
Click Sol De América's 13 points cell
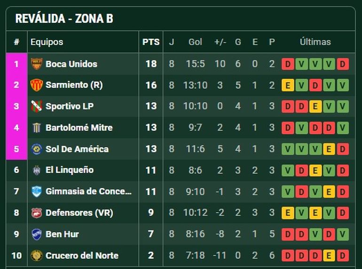[151, 149]
